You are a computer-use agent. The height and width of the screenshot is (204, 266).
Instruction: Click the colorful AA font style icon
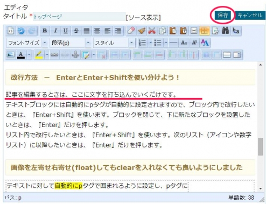click(x=205, y=43)
